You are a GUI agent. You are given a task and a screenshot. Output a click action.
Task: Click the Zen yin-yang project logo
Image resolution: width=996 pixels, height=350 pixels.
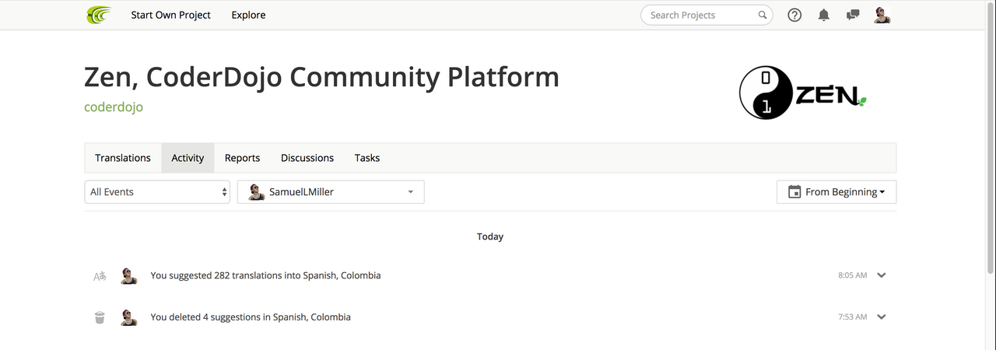point(802,93)
